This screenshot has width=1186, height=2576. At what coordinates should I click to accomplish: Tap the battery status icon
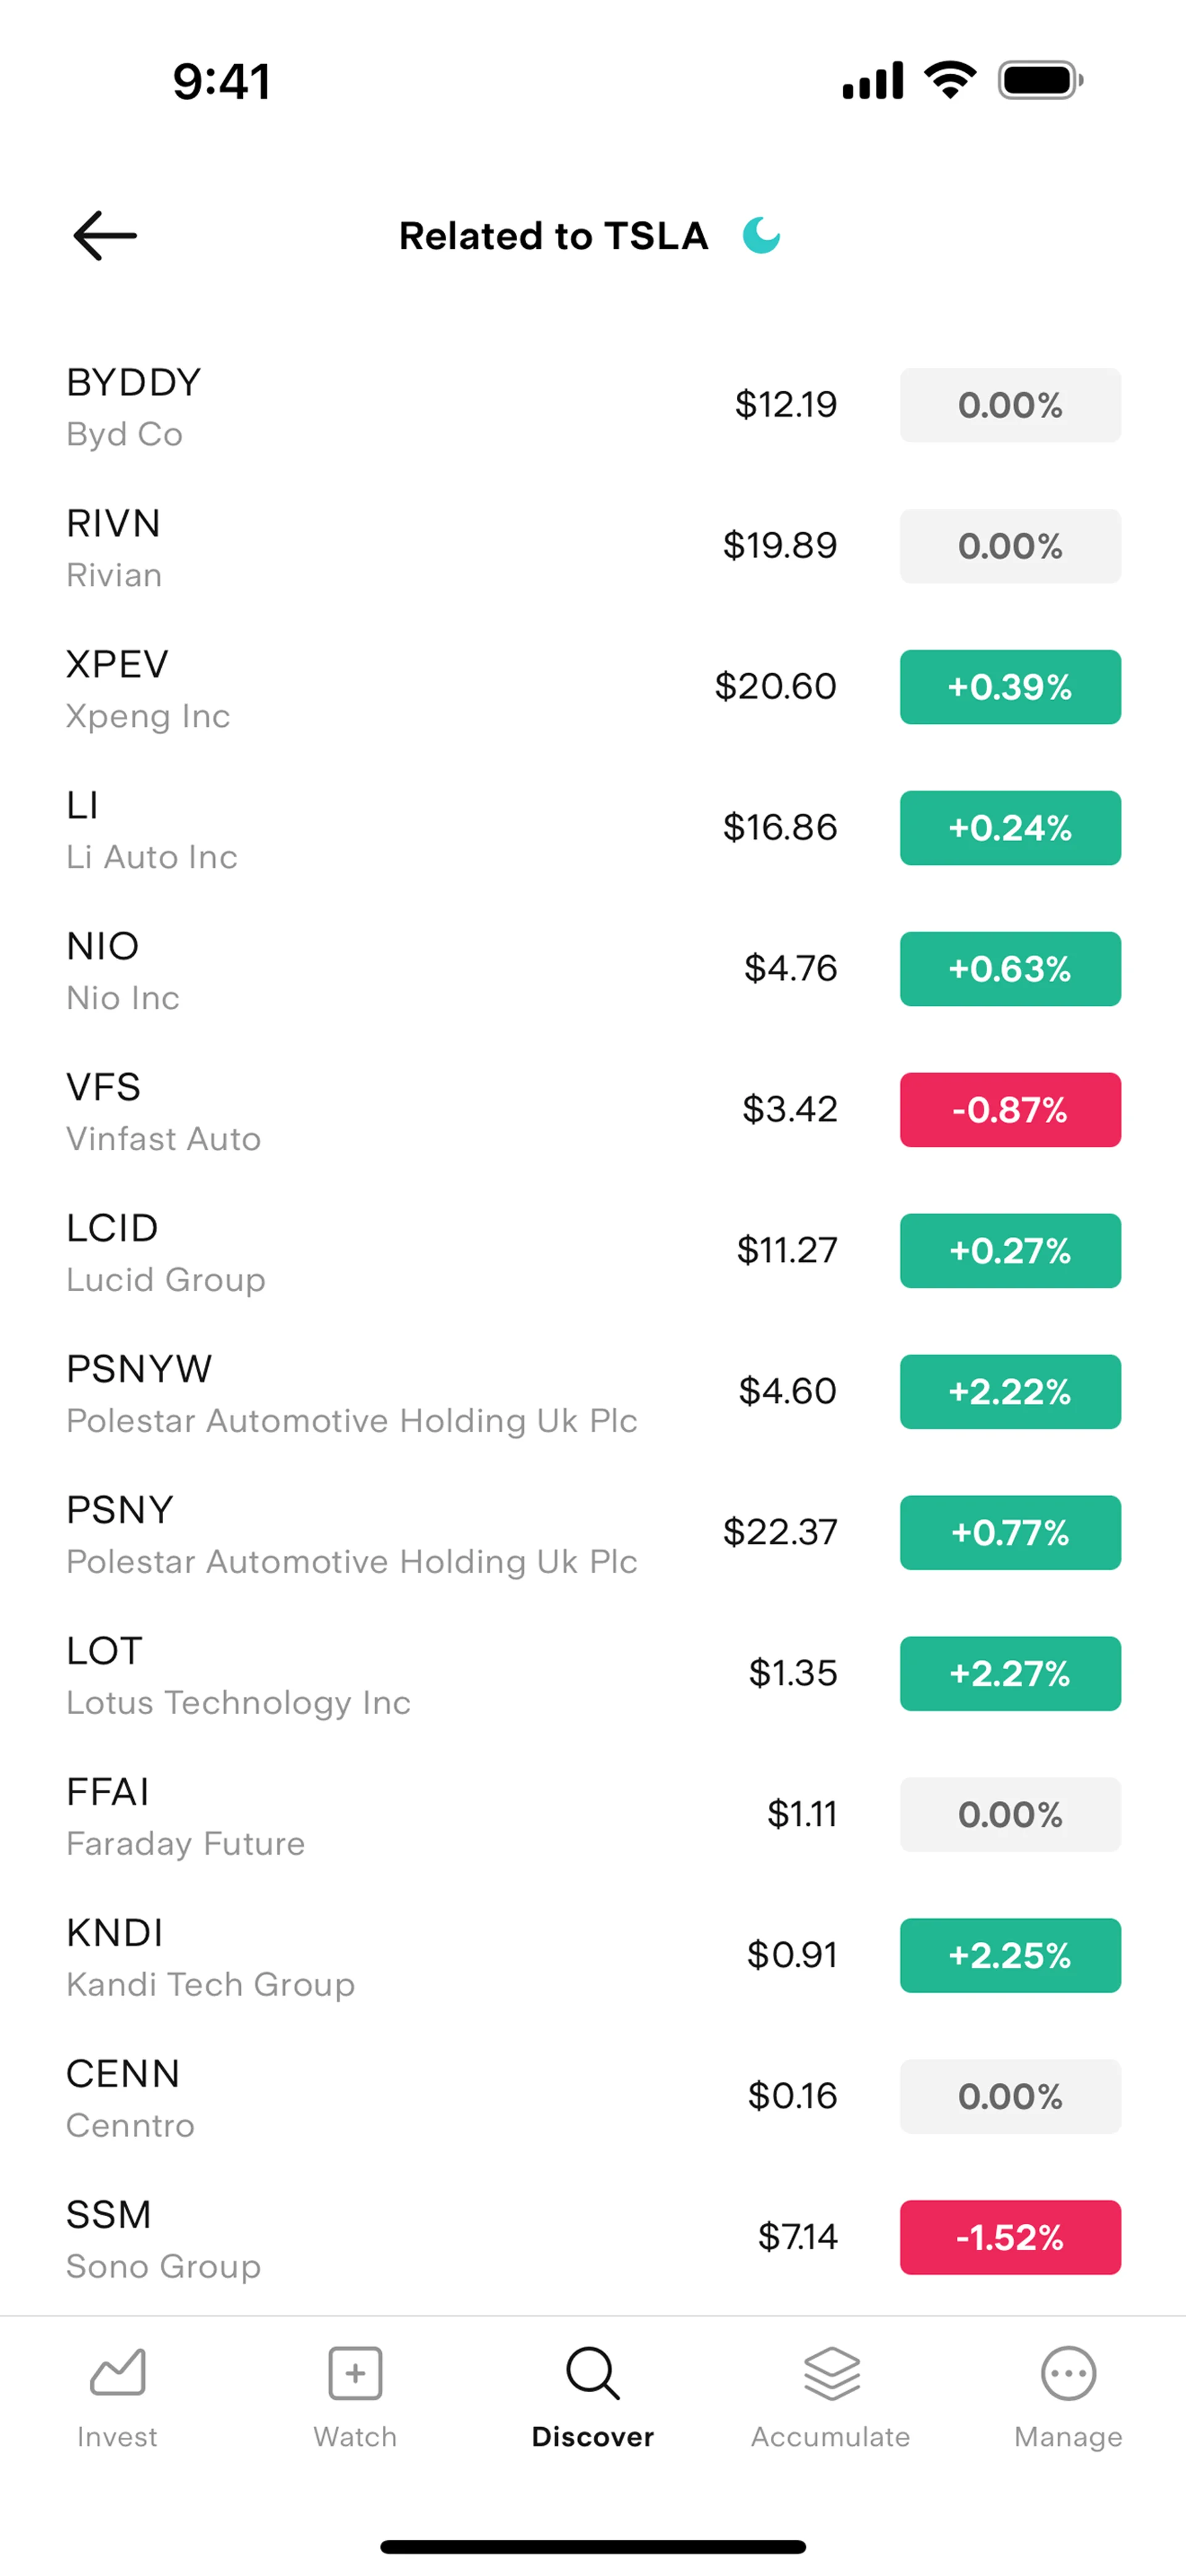[x=1040, y=81]
